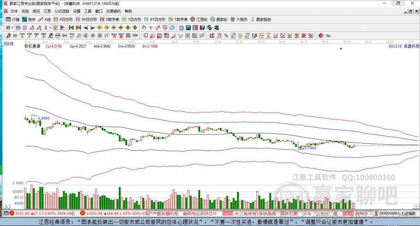The height and width of the screenshot is (226, 420).
Task: Launch the 赢家轮 wheel tool
Action: 219,19
